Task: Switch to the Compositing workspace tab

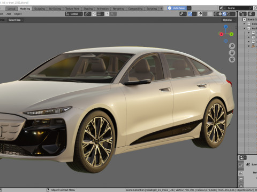Action: tap(135, 9)
